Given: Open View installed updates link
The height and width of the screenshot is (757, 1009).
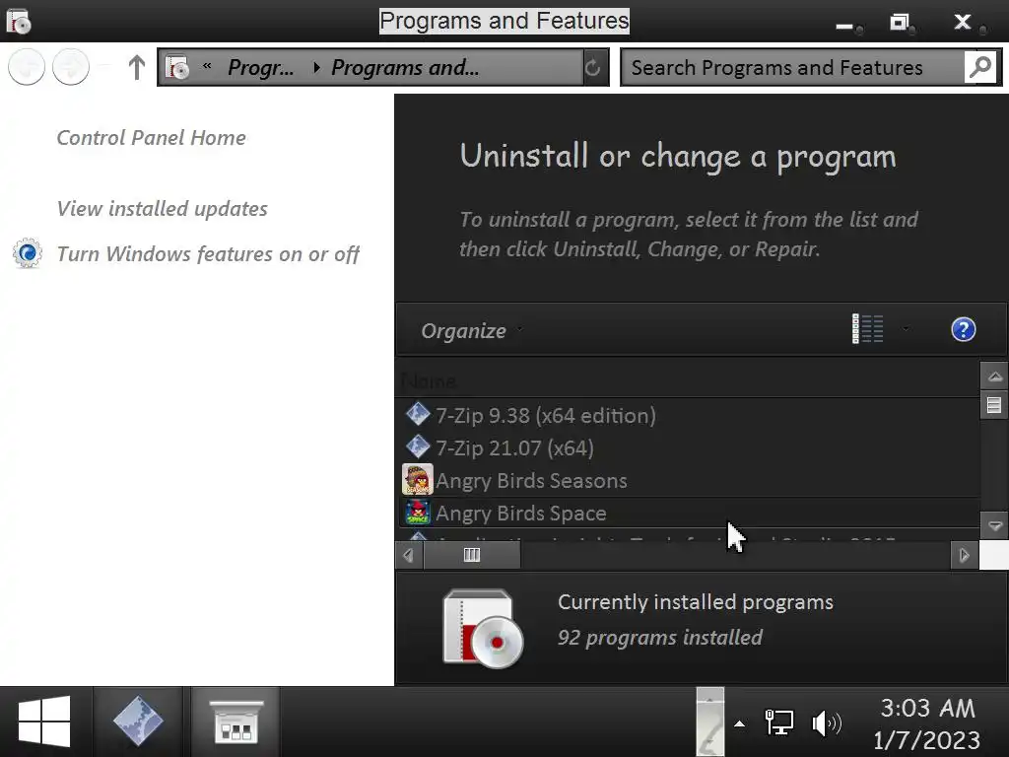Looking at the screenshot, I should coord(163,208).
